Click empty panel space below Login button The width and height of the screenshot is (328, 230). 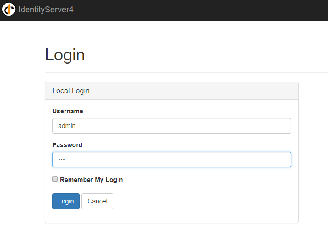(x=66, y=216)
